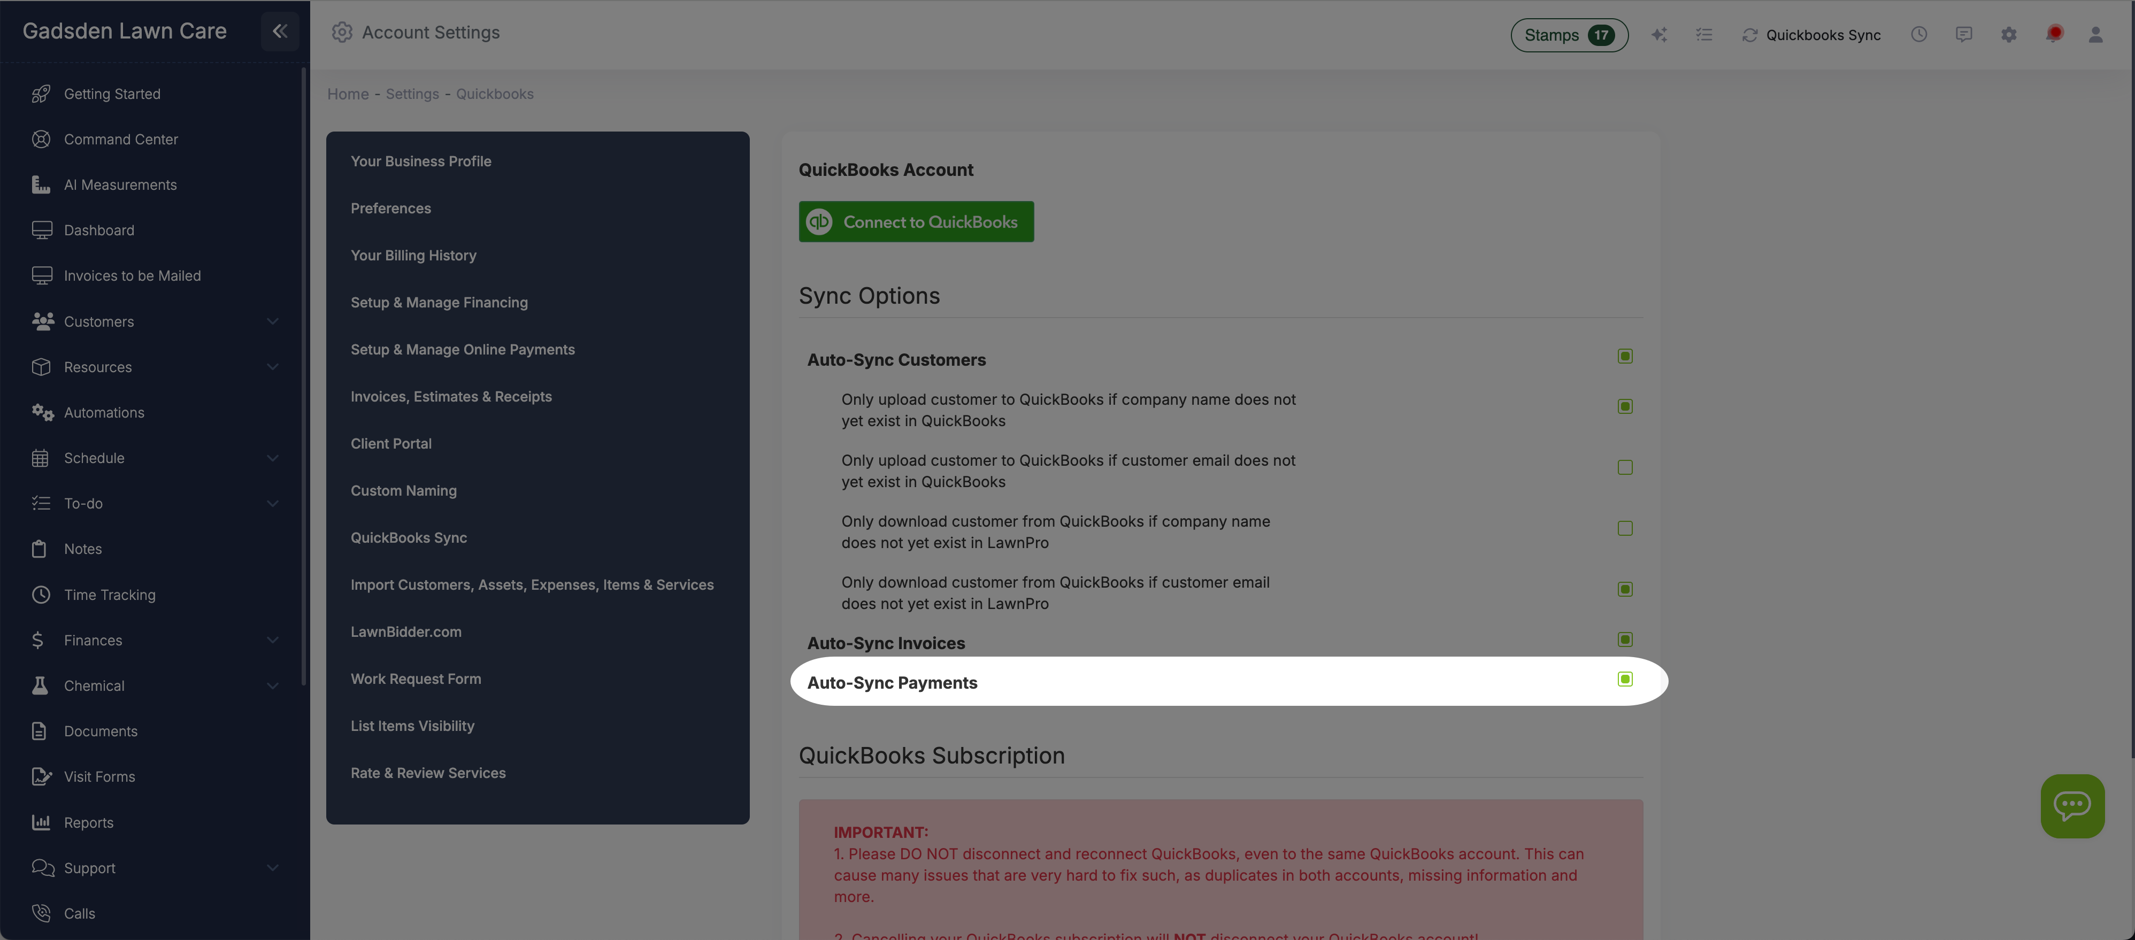Viewport: 2135px width, 940px height.
Task: Open Invoices to be Mailed
Action: coord(133,275)
